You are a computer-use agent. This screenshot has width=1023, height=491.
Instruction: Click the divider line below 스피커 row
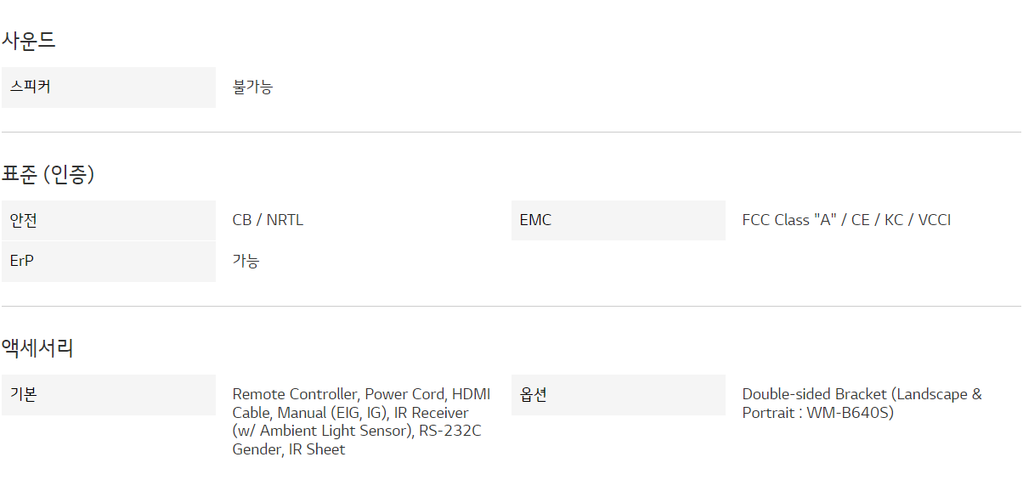[x=511, y=132]
